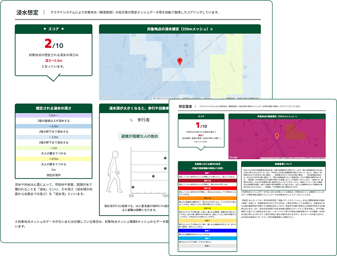Select the 震度7 magenta legend bar
Viewport: 337px width, 256px height.
coord(207,173)
